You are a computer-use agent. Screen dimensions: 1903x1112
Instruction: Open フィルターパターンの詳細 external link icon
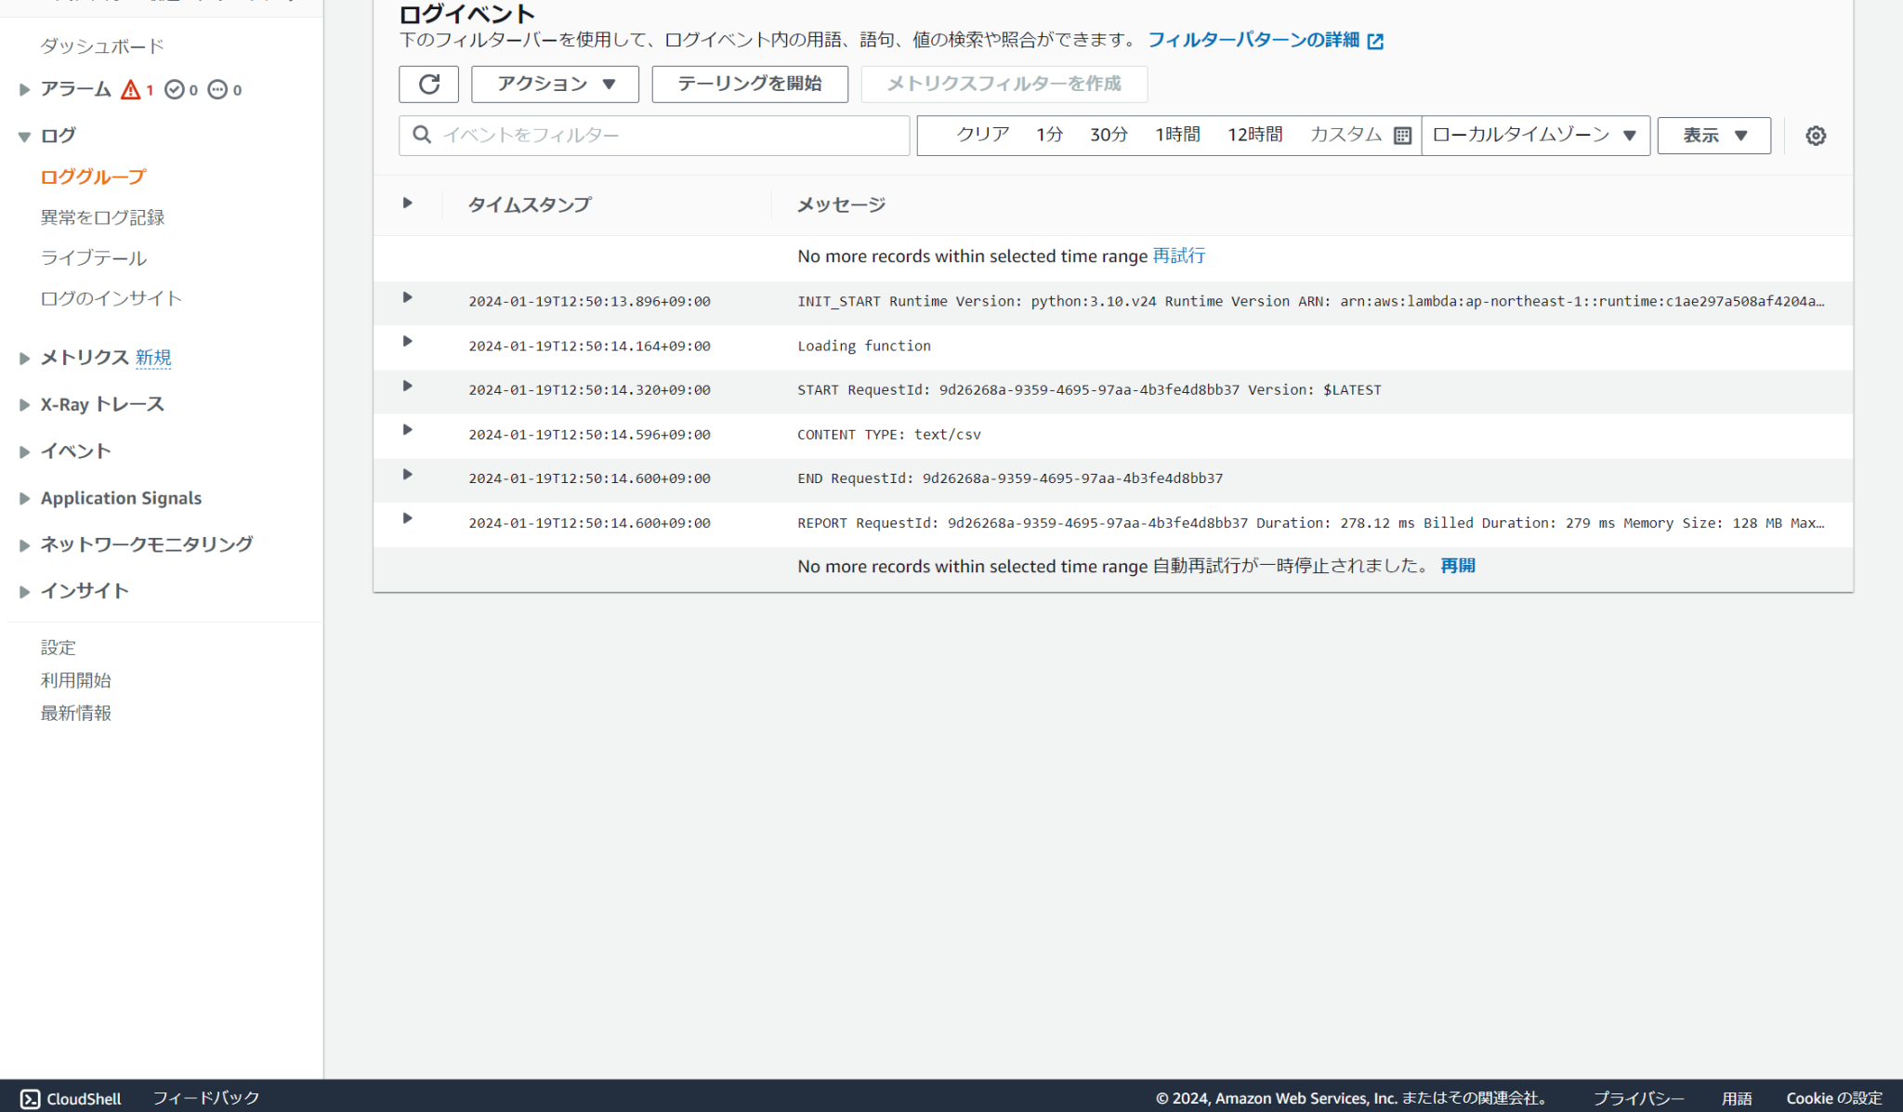pyautogui.click(x=1378, y=40)
